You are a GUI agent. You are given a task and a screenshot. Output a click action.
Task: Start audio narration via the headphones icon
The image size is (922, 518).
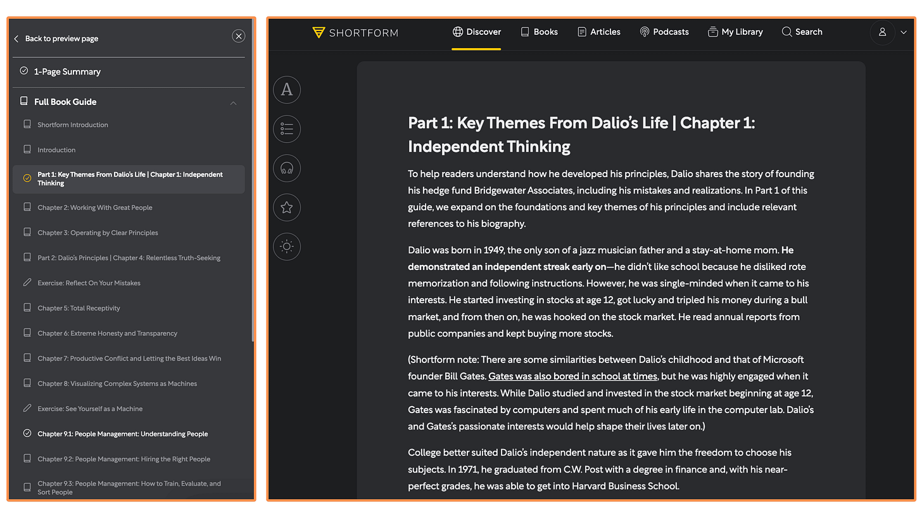click(x=286, y=168)
